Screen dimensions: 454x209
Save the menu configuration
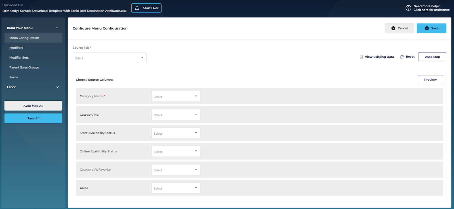432,28
